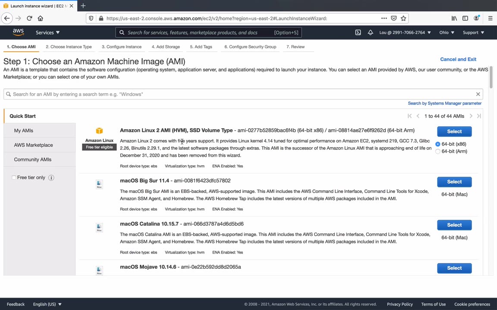Click Search by Systems Manager parameter
Screen dimensions: 497x310
click(x=444, y=103)
